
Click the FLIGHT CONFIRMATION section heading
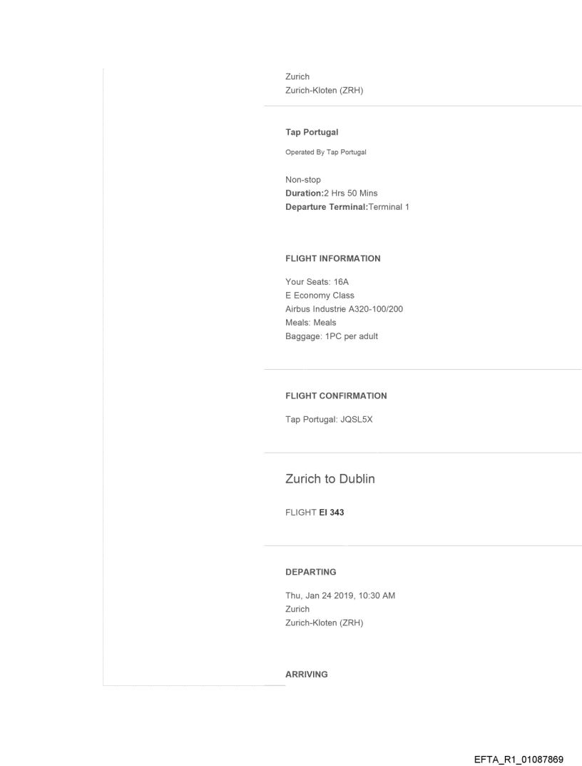point(336,395)
